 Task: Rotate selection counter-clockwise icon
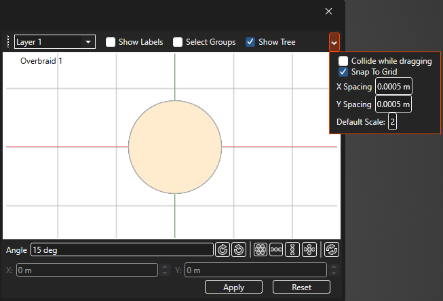click(x=239, y=249)
